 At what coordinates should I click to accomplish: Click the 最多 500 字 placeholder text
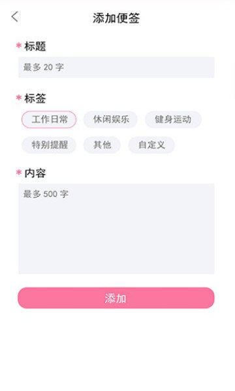point(46,194)
